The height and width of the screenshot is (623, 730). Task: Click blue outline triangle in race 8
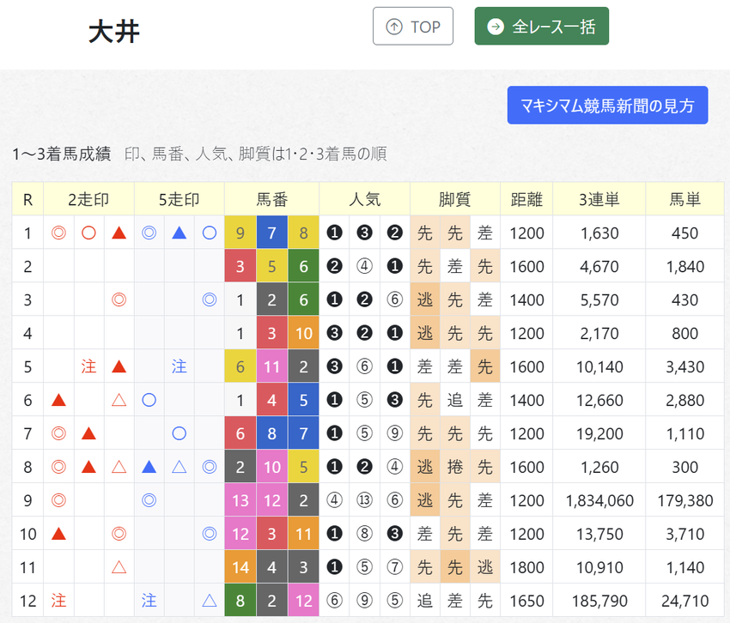tap(179, 467)
